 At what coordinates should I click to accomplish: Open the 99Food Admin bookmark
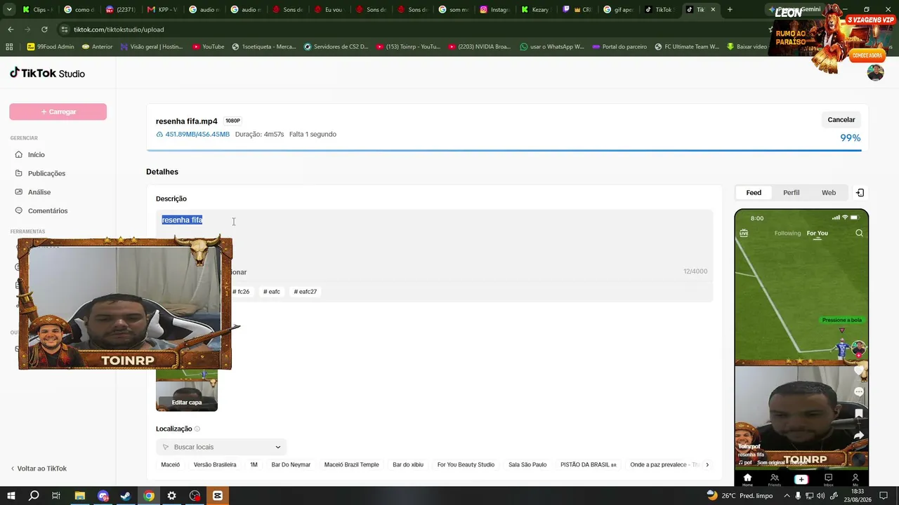click(50, 47)
